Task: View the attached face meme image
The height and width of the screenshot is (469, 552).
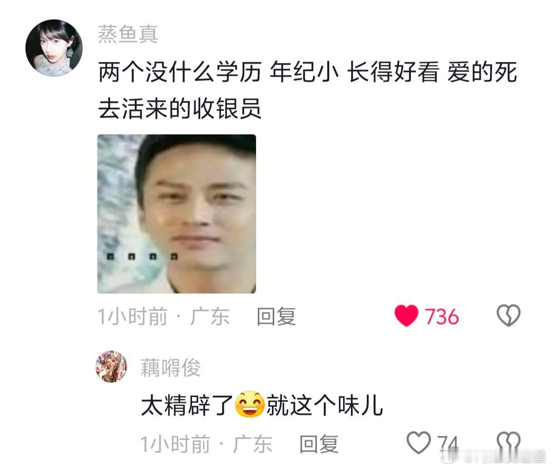Action: coord(177,214)
